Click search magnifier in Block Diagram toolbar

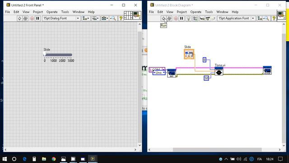click(x=266, y=18)
